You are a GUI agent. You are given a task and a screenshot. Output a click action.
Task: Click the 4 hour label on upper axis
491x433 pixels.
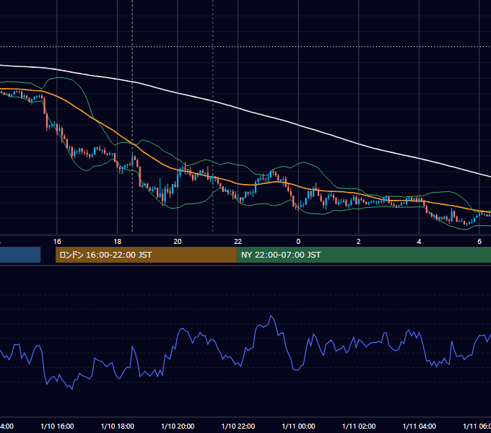click(419, 242)
